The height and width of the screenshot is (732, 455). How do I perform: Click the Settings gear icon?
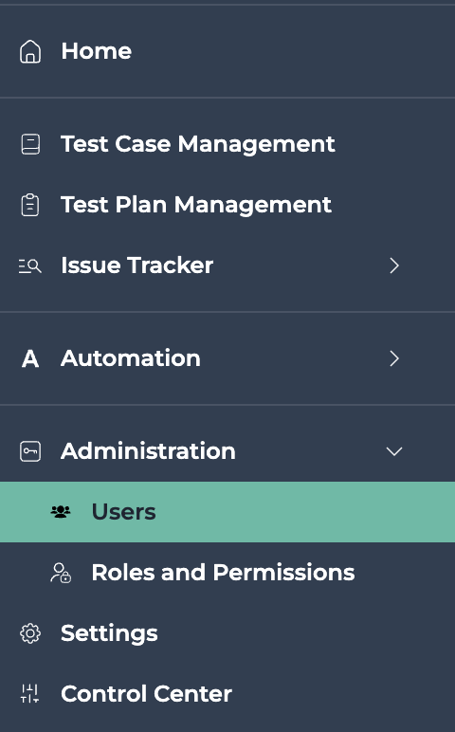pos(30,633)
